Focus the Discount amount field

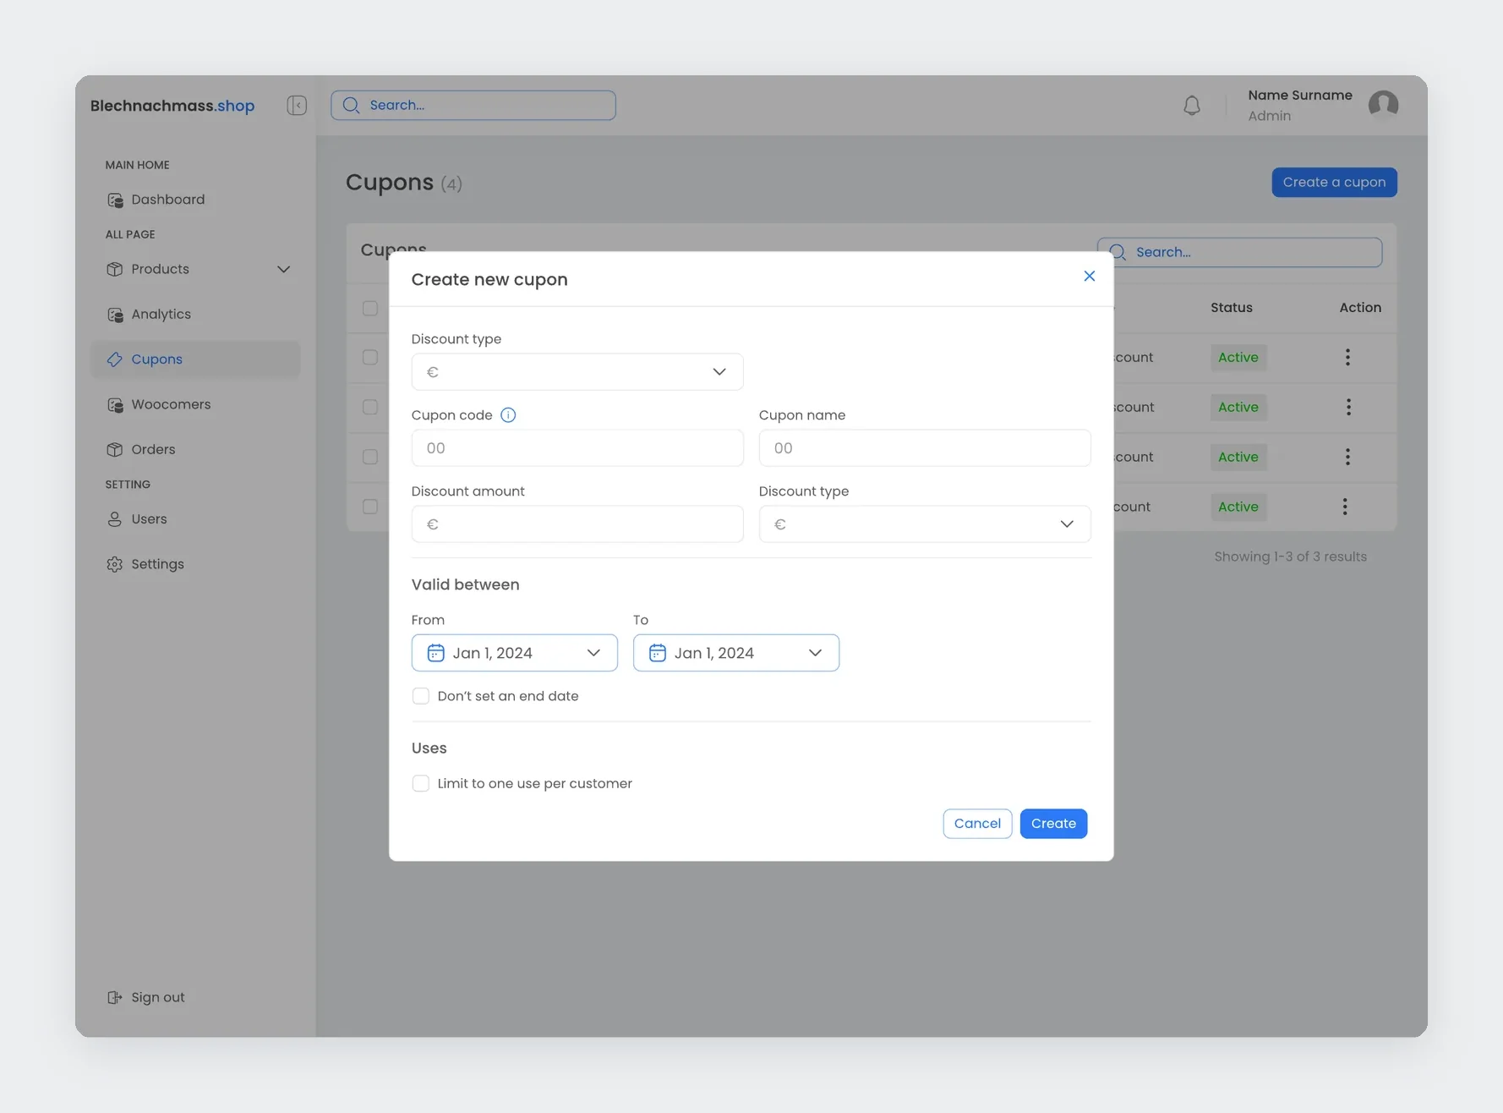click(577, 524)
